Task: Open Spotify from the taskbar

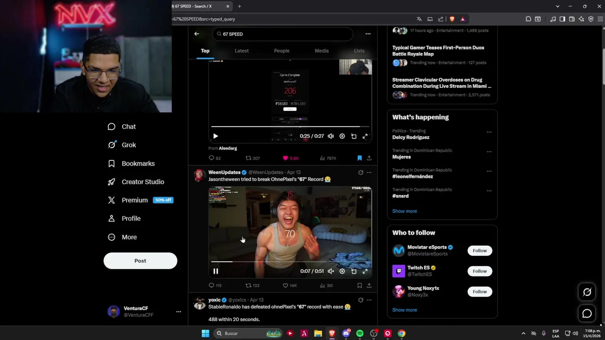Action: click(360, 333)
